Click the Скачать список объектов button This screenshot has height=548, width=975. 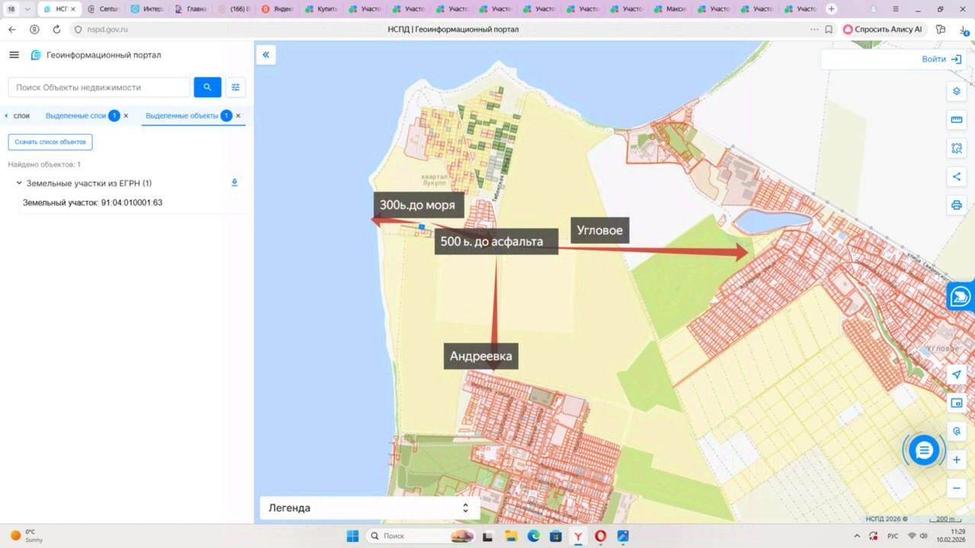point(50,142)
